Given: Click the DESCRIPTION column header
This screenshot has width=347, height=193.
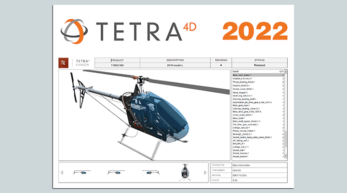Looking at the screenshot, I should click(175, 60).
